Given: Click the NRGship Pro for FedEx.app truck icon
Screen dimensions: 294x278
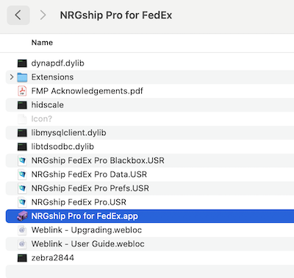Looking at the screenshot, I should coord(22,216).
